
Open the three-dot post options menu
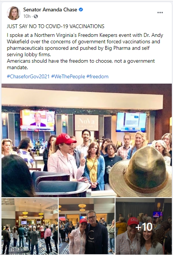point(160,13)
